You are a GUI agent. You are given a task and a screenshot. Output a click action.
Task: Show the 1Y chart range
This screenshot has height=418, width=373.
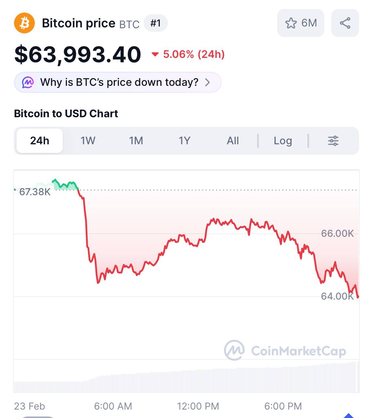[184, 141]
